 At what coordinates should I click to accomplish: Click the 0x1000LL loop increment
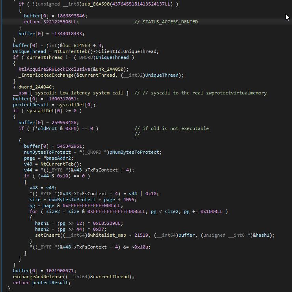pos(211,211)
